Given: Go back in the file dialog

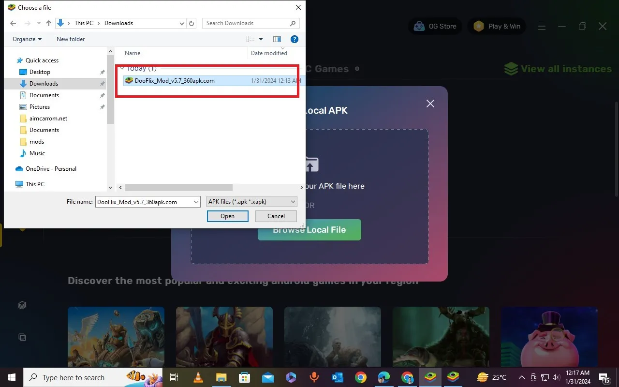Looking at the screenshot, I should tap(13, 23).
